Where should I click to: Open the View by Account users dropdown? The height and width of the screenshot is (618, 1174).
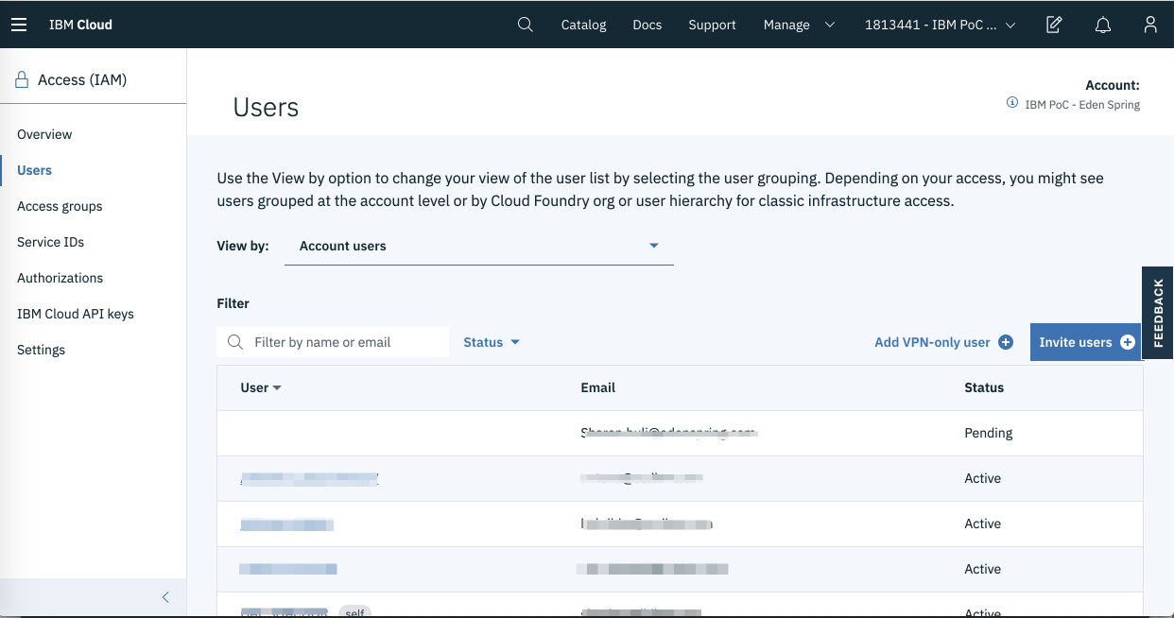coord(478,246)
